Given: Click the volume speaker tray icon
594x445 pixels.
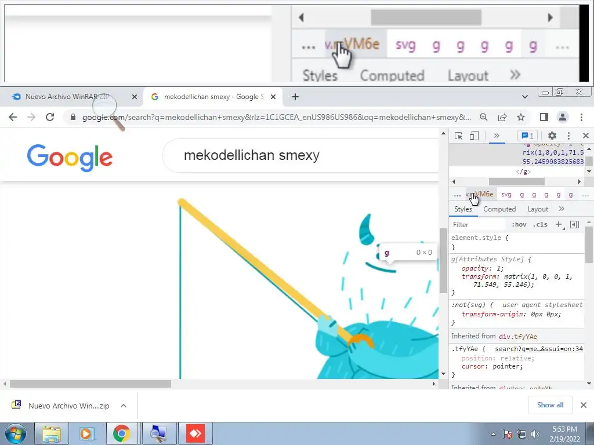Looking at the screenshot, I should coord(535,434).
